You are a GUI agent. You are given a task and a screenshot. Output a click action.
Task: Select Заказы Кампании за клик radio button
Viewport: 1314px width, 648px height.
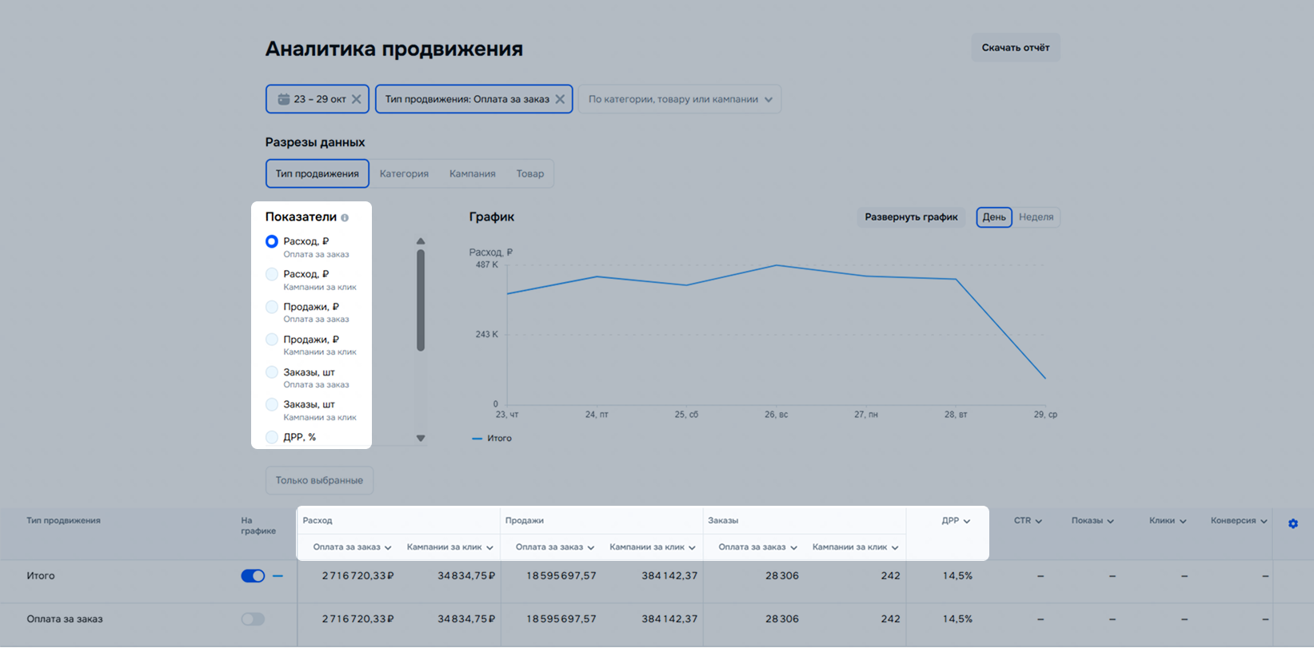point(272,405)
